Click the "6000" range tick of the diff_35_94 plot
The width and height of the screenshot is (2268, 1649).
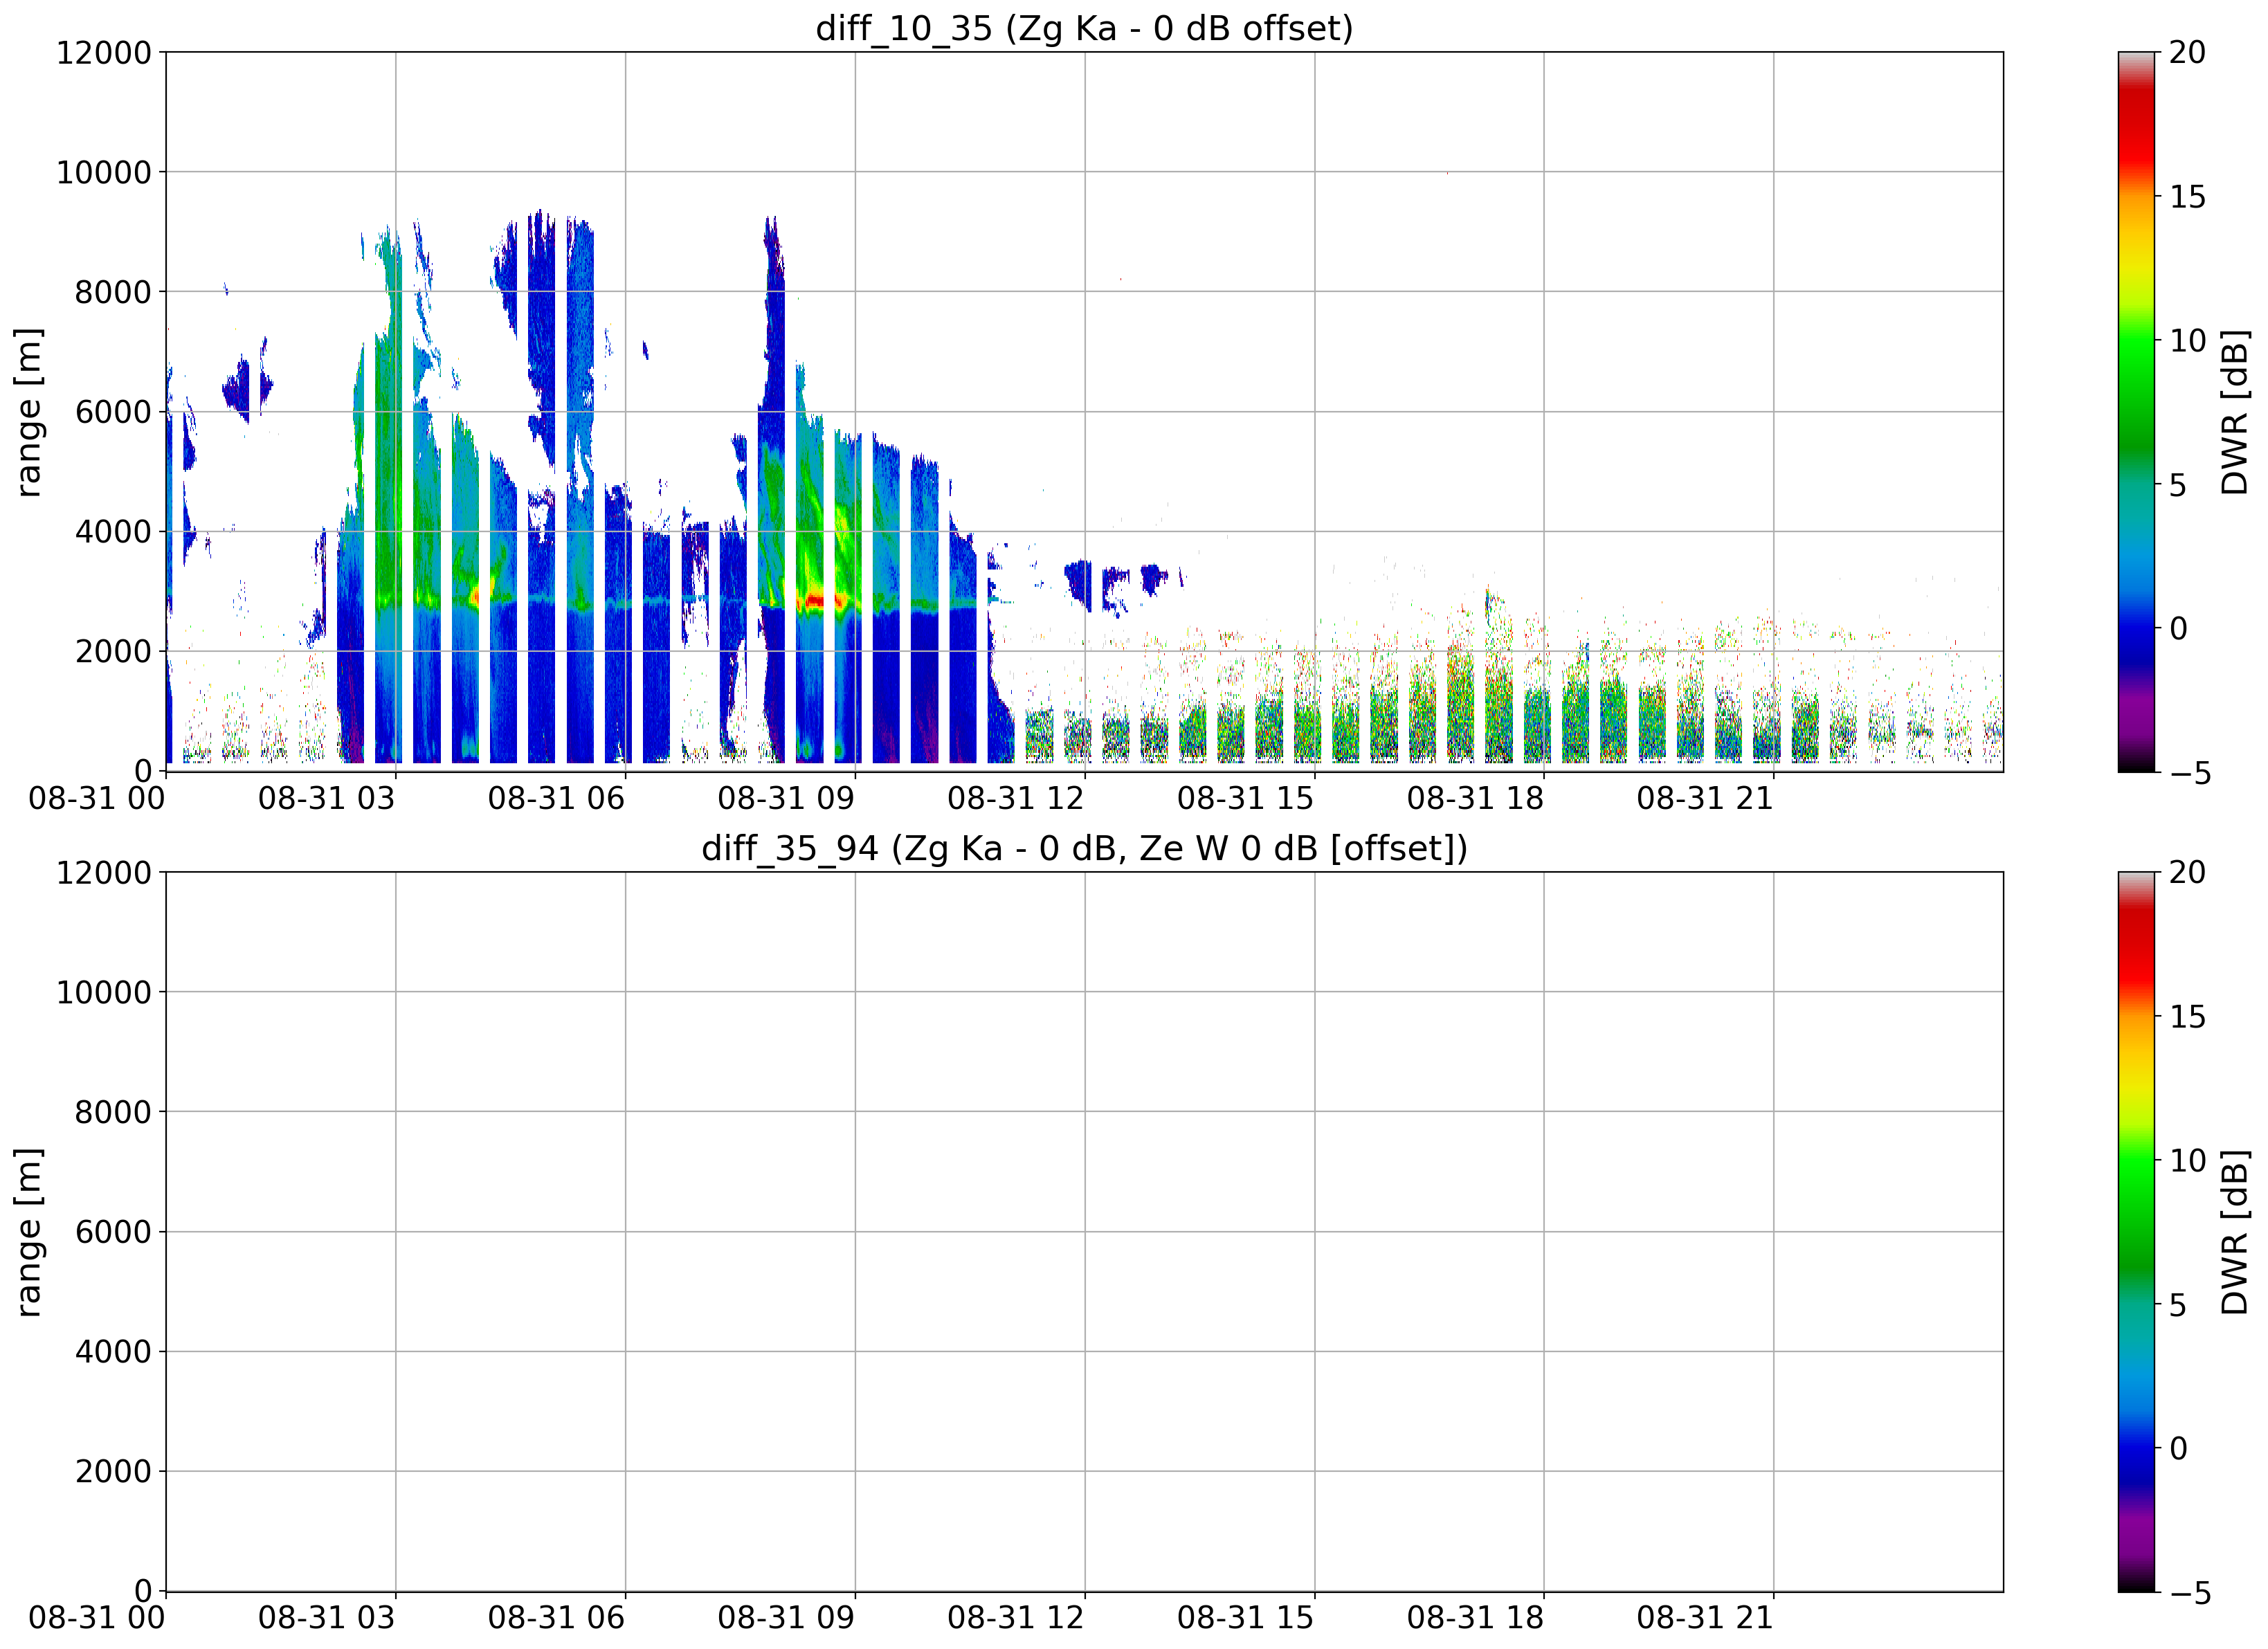(113, 1232)
